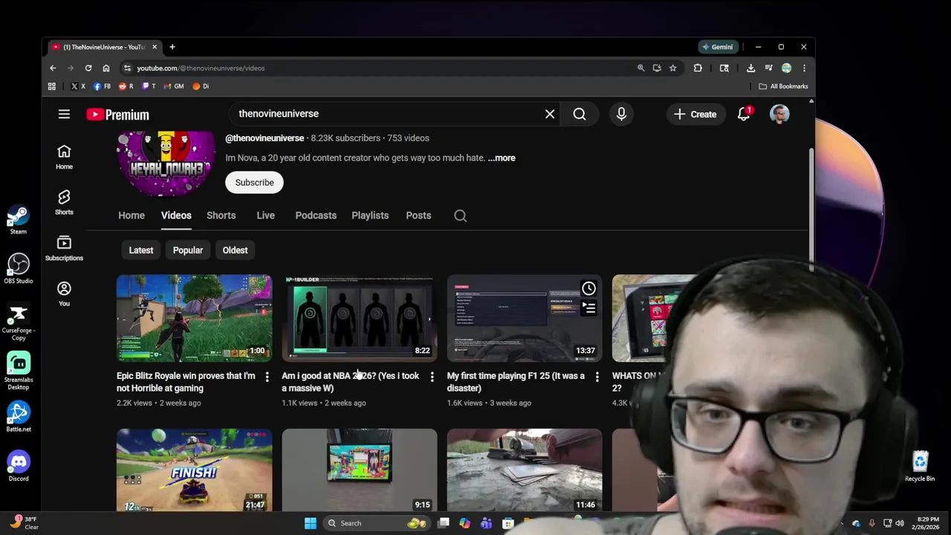
Task: Open the Create menu
Action: (695, 114)
